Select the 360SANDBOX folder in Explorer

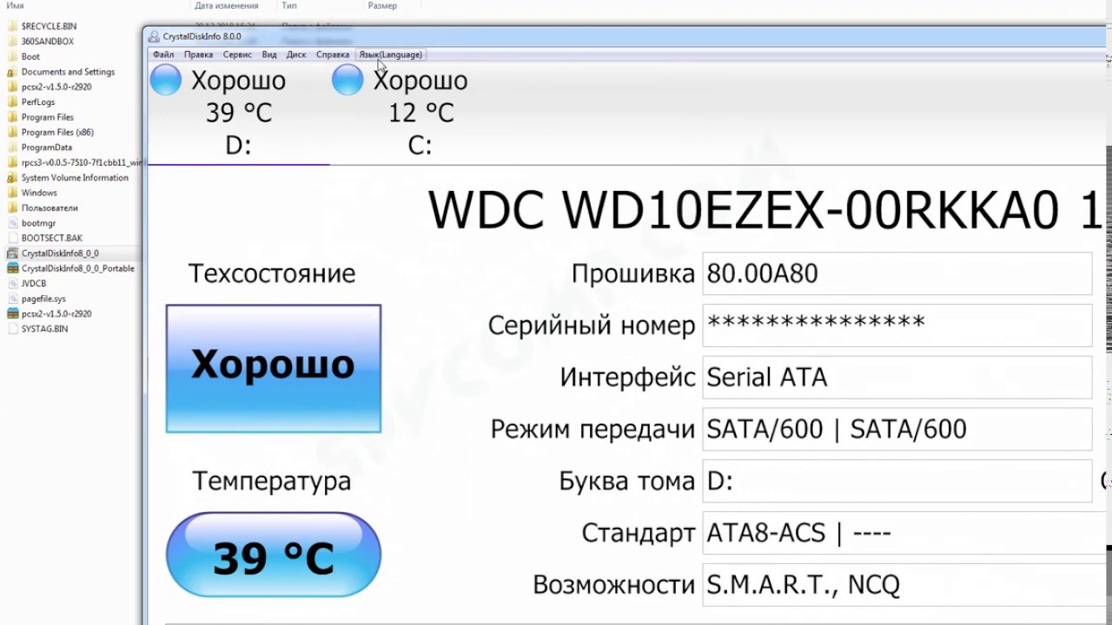click(47, 42)
